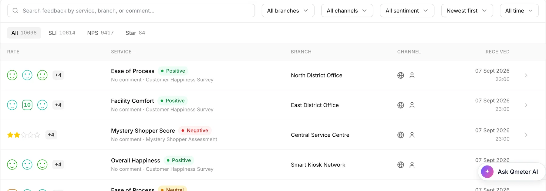Image resolution: width=546 pixels, height=191 pixels.
Task: Open the Newest first sort dropdown
Action: click(467, 11)
